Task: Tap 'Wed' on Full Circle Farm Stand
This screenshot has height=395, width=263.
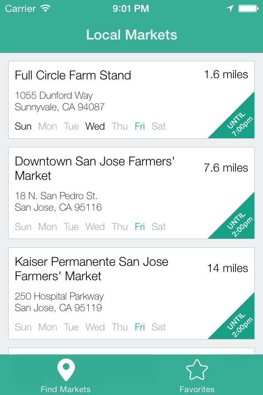Action: (95, 126)
